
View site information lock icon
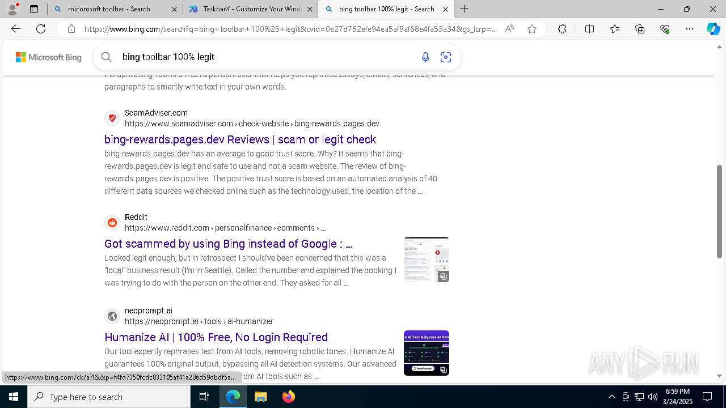tap(71, 29)
